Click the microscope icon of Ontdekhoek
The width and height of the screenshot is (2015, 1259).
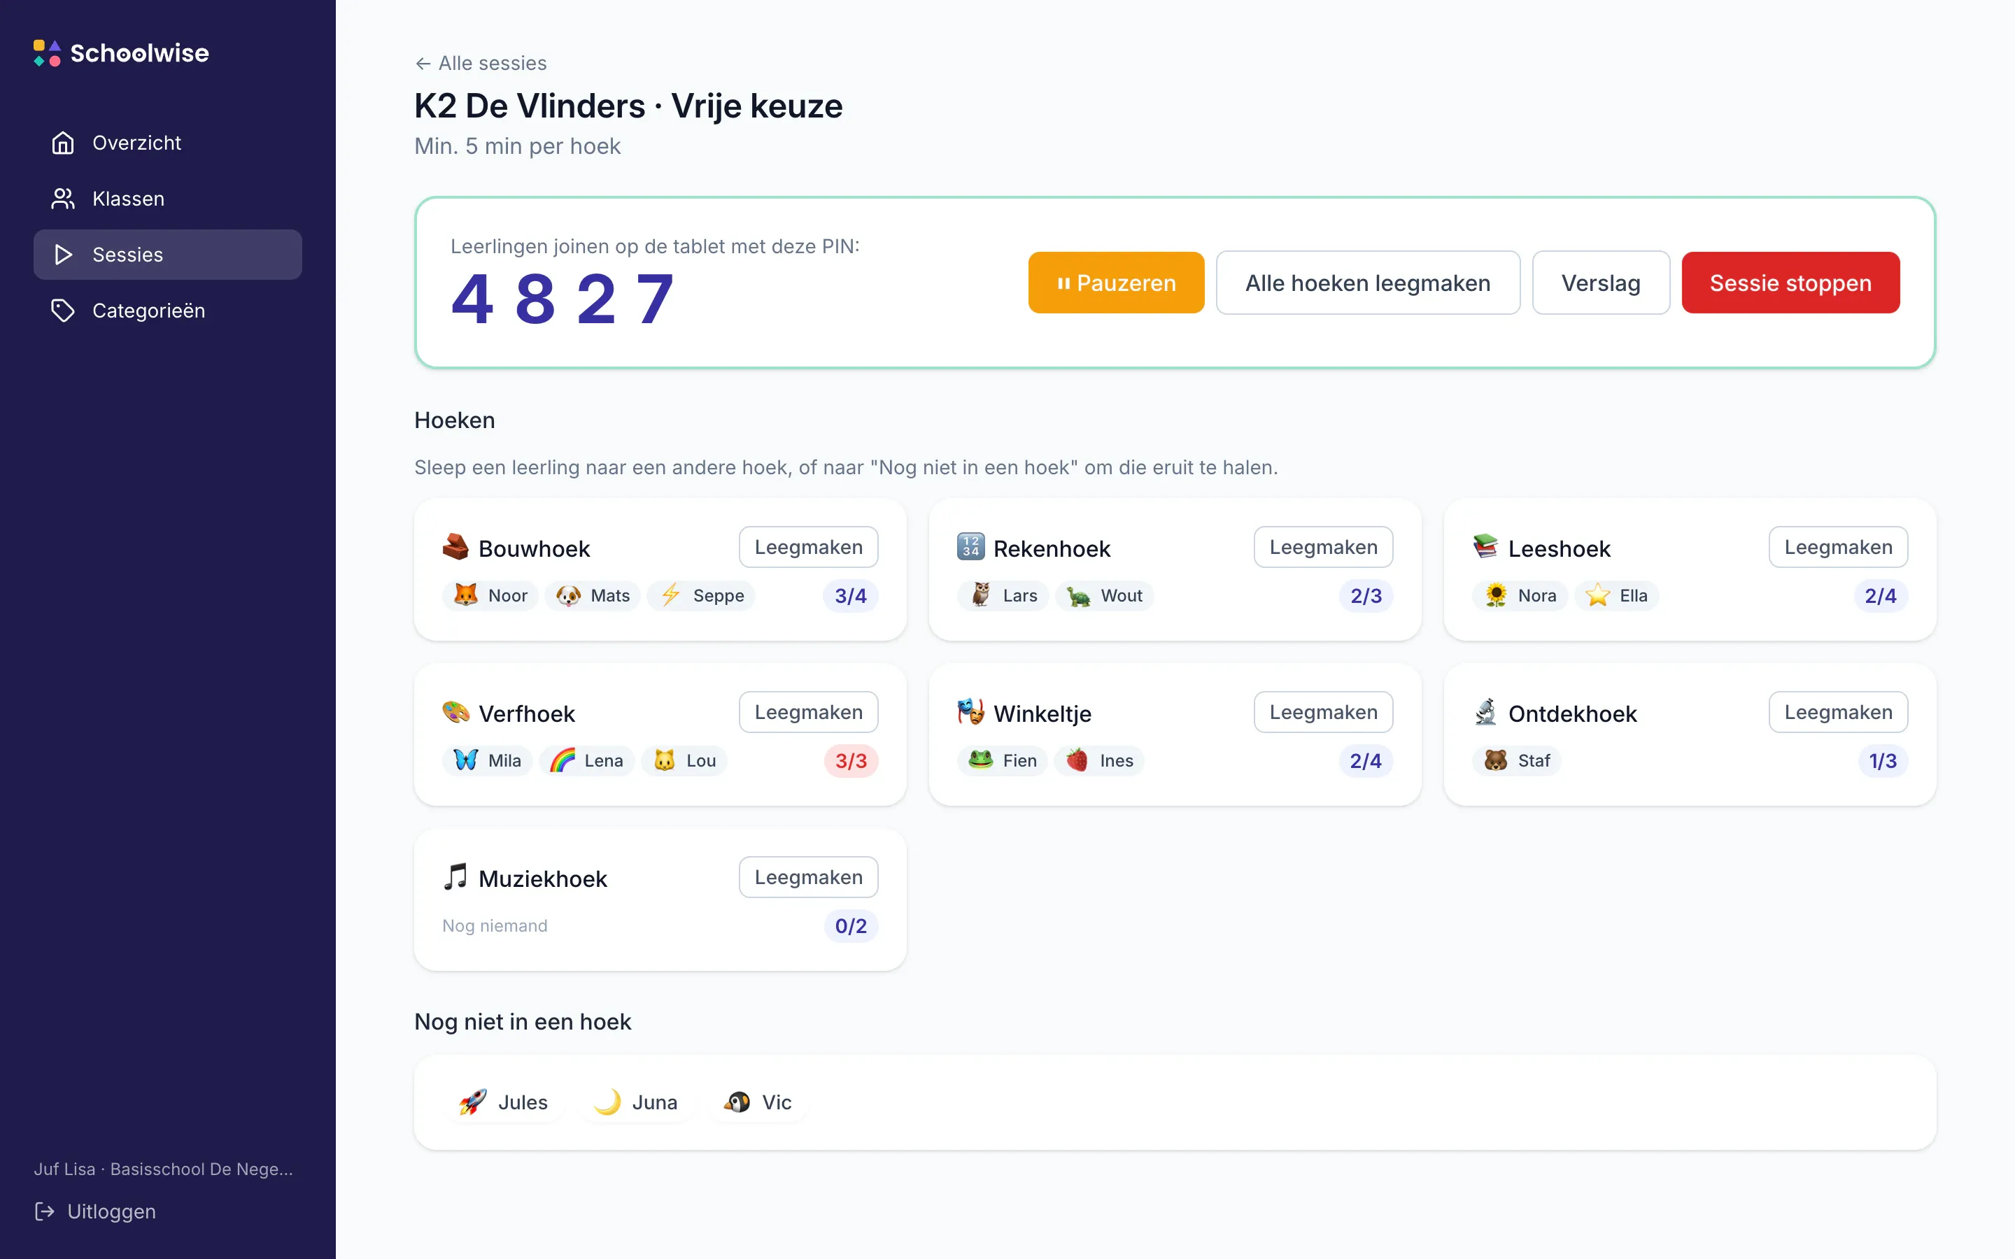(1485, 712)
